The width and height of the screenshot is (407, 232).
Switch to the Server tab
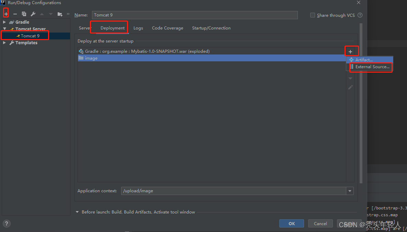coord(84,28)
